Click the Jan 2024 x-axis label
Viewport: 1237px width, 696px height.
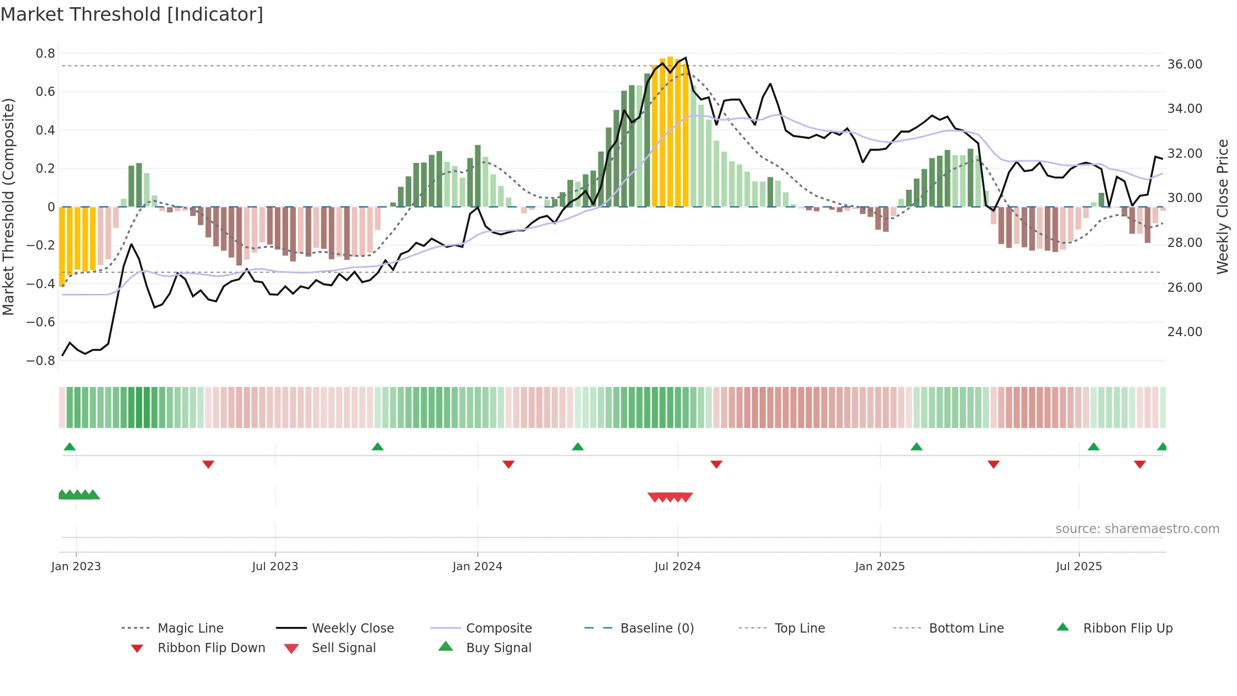[x=477, y=566]
